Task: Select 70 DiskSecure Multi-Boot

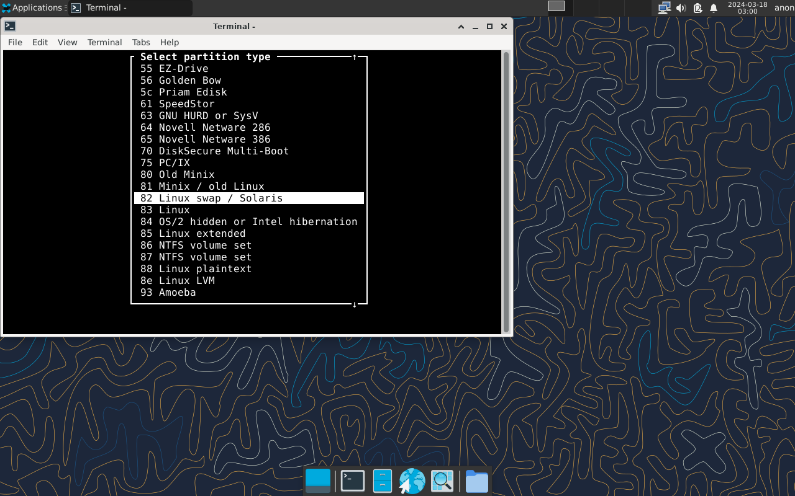Action: (249, 151)
